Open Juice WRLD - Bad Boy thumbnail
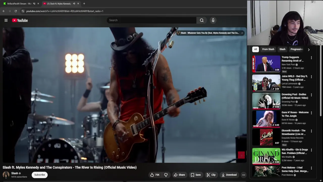Screen dimensions: 323x182 pyautogui.click(x=266, y=83)
